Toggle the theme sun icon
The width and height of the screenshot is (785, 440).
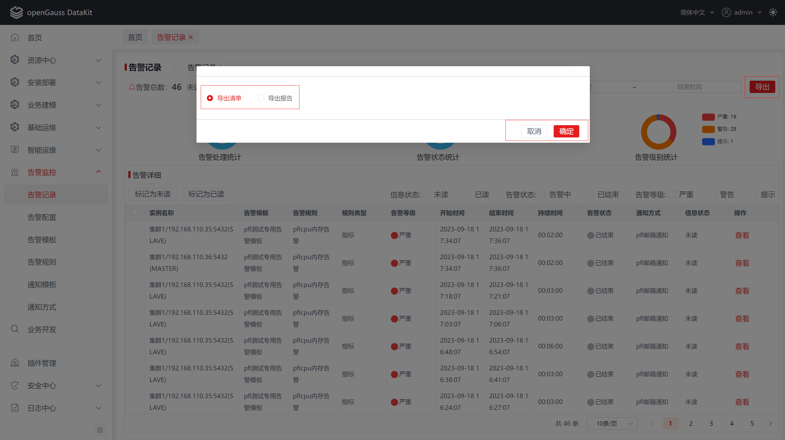[773, 12]
